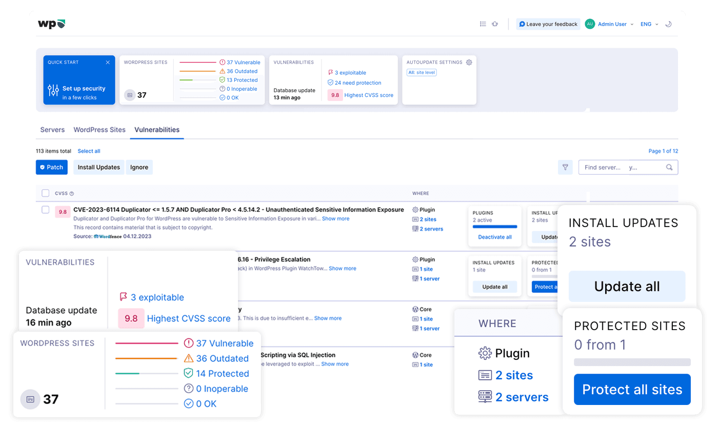Screen dimensions: 718x427
Task: Focus the Find server search field
Action: point(621,167)
